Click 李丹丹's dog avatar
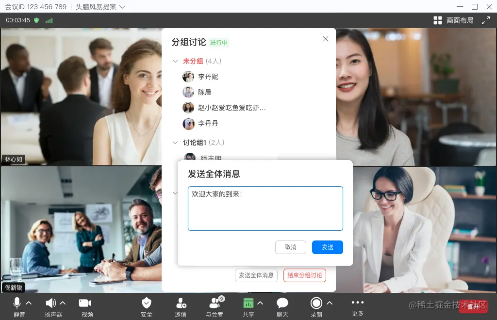497x320 pixels. 188,124
